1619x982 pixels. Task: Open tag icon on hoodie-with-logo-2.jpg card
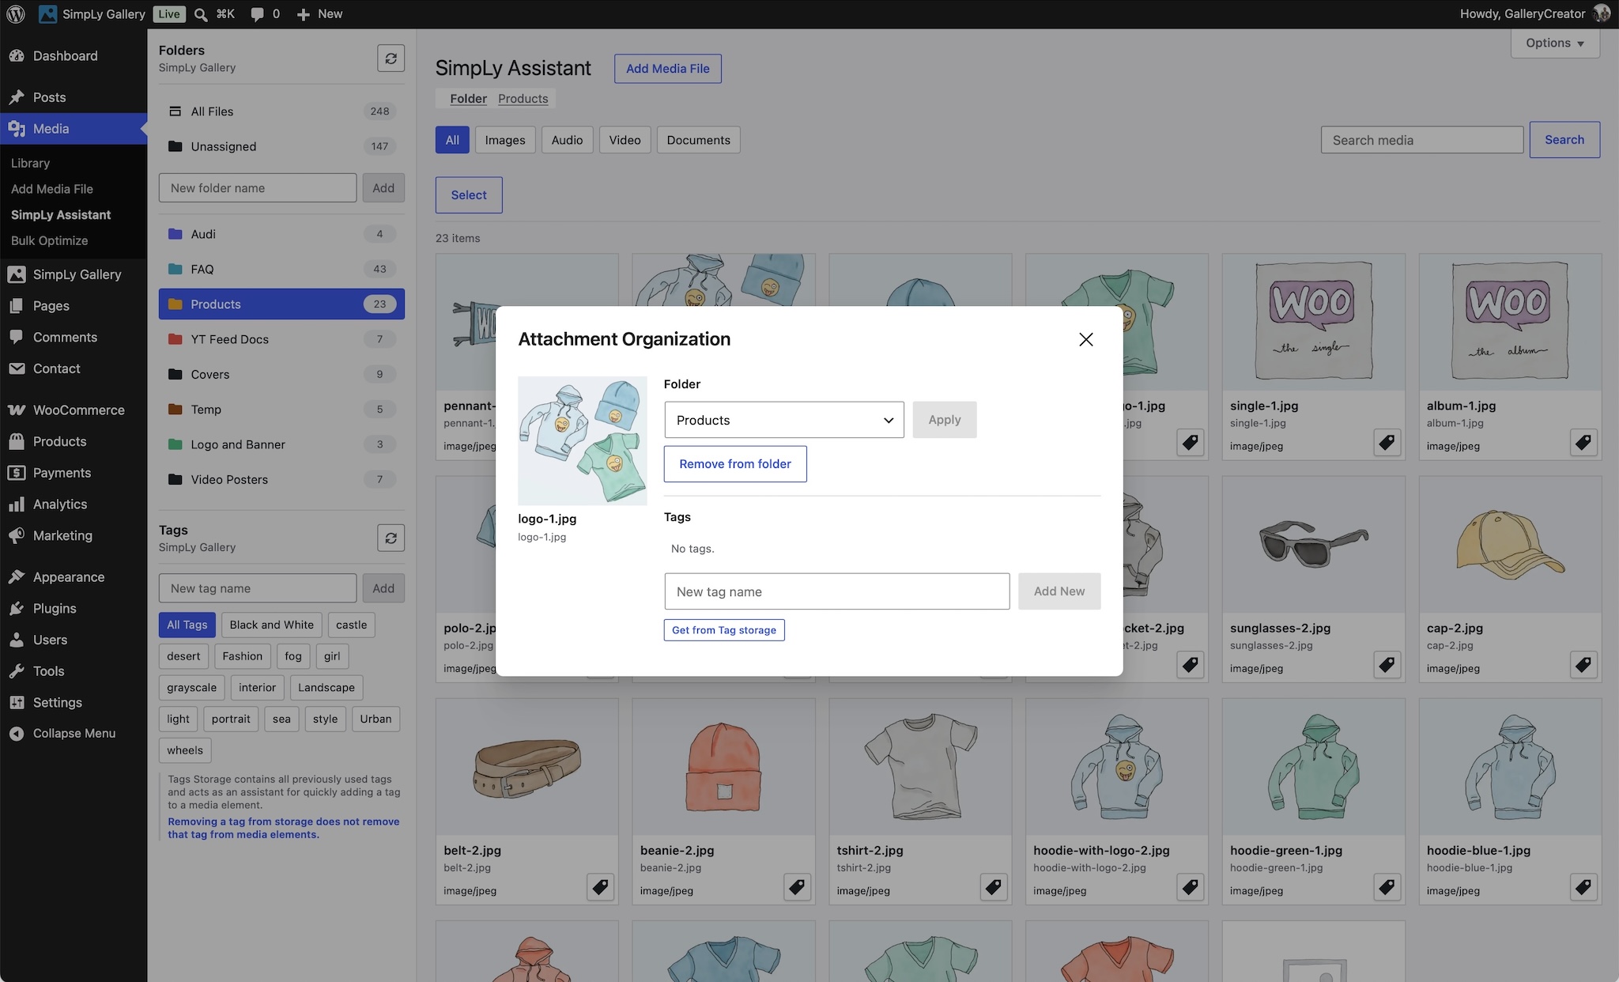pos(1191,887)
